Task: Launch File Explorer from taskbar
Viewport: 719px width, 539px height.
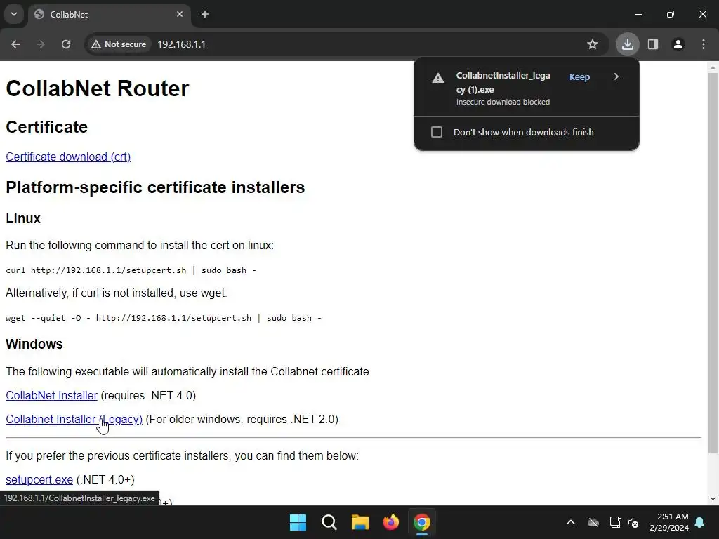Action: click(360, 522)
